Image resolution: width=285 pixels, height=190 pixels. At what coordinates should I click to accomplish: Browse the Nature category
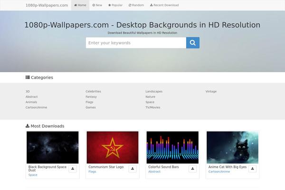pos(150,97)
